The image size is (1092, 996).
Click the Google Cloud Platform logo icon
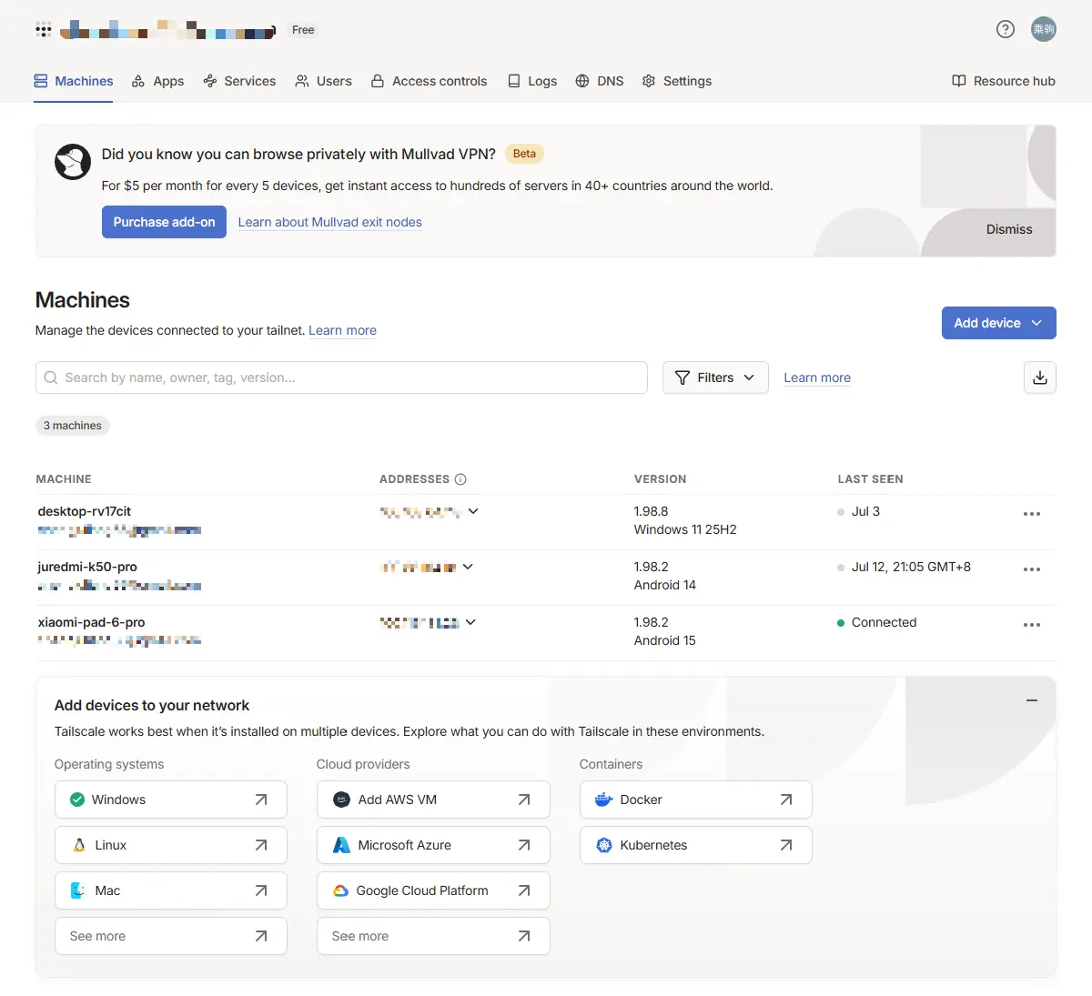pos(340,890)
